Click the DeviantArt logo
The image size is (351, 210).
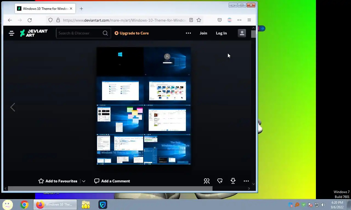tap(34, 33)
